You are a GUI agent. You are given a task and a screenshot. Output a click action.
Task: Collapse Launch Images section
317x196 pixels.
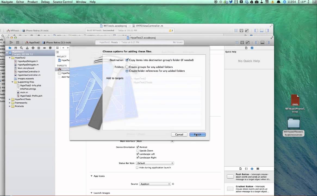coord(91,193)
